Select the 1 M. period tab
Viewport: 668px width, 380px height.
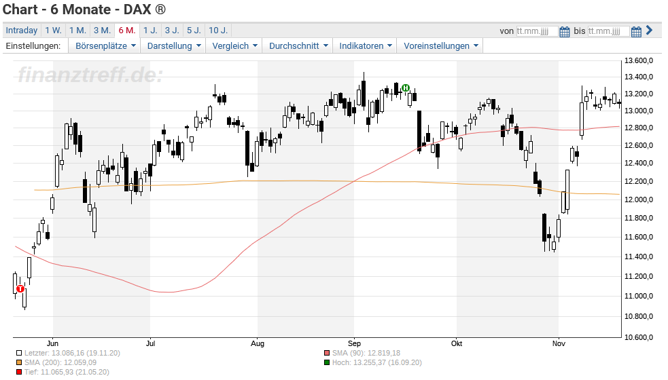click(77, 31)
